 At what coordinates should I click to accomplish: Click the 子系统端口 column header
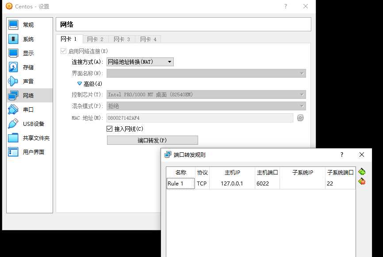pos(340,172)
